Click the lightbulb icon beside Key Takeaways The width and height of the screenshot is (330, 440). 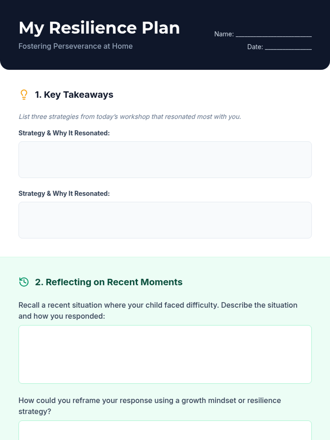24,95
